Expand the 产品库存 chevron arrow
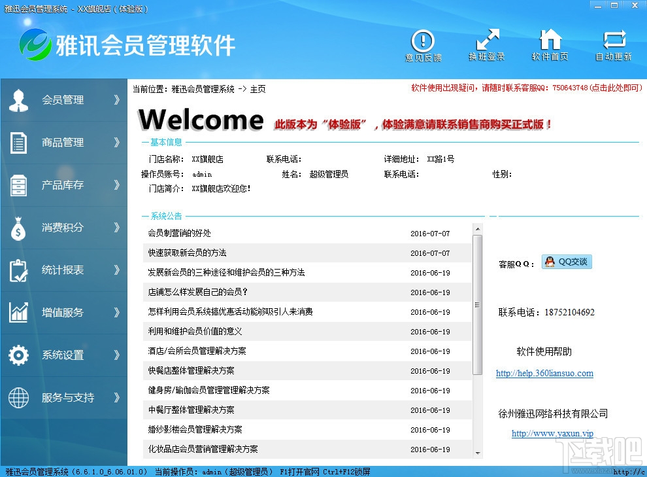 click(x=117, y=185)
